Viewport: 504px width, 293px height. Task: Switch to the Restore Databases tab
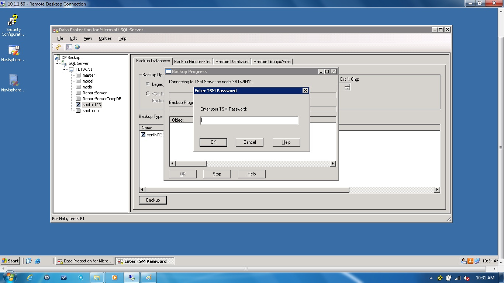(x=232, y=61)
